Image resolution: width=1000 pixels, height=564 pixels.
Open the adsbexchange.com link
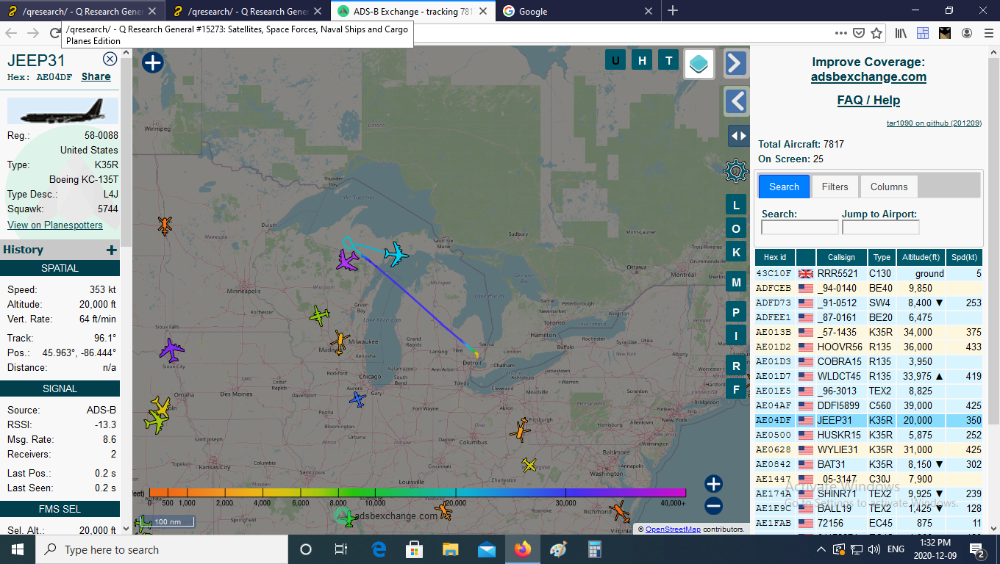[x=868, y=77]
